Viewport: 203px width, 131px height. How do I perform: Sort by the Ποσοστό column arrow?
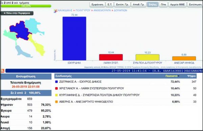click(179, 76)
